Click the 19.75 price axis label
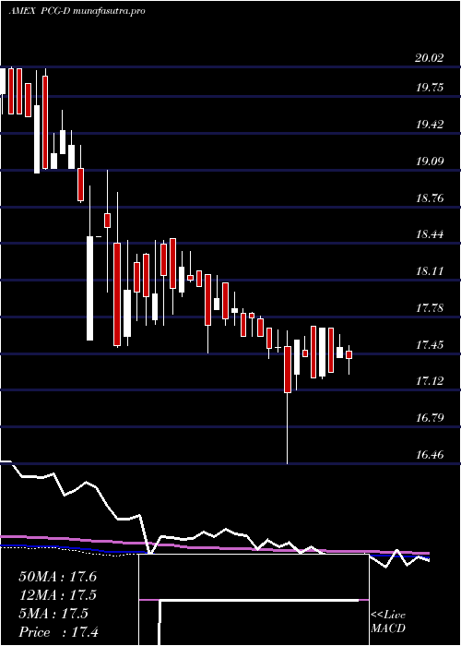Viewport: 461px width, 646px height. [430, 88]
